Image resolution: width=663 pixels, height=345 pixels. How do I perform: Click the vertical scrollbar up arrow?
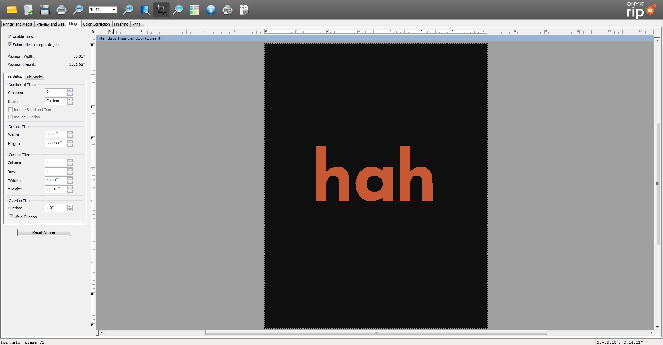coord(657,41)
